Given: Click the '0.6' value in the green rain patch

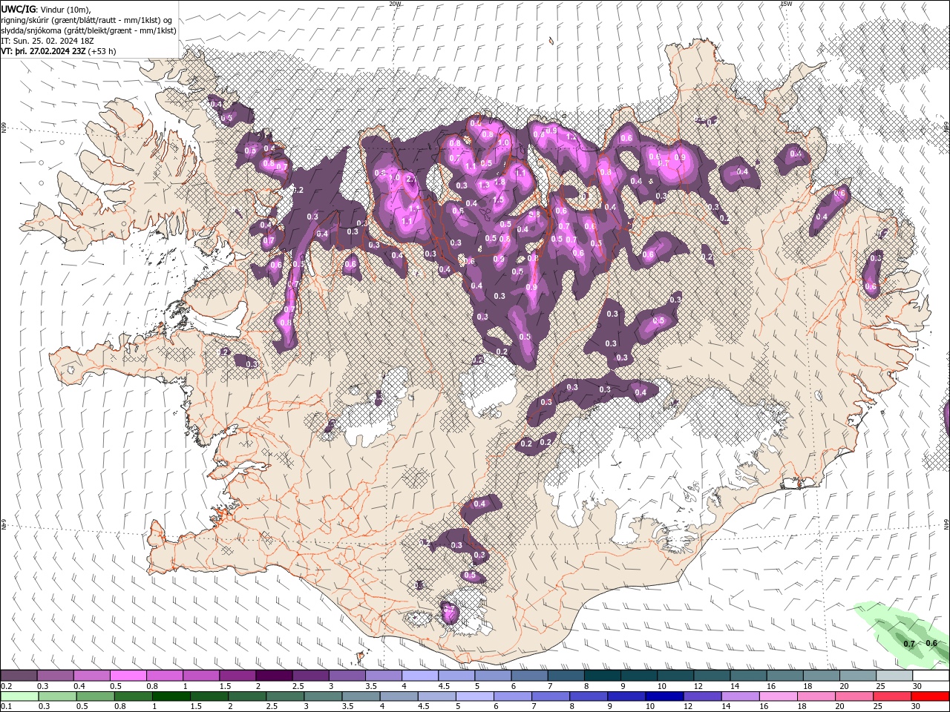Looking at the screenshot, I should pyautogui.click(x=932, y=643).
